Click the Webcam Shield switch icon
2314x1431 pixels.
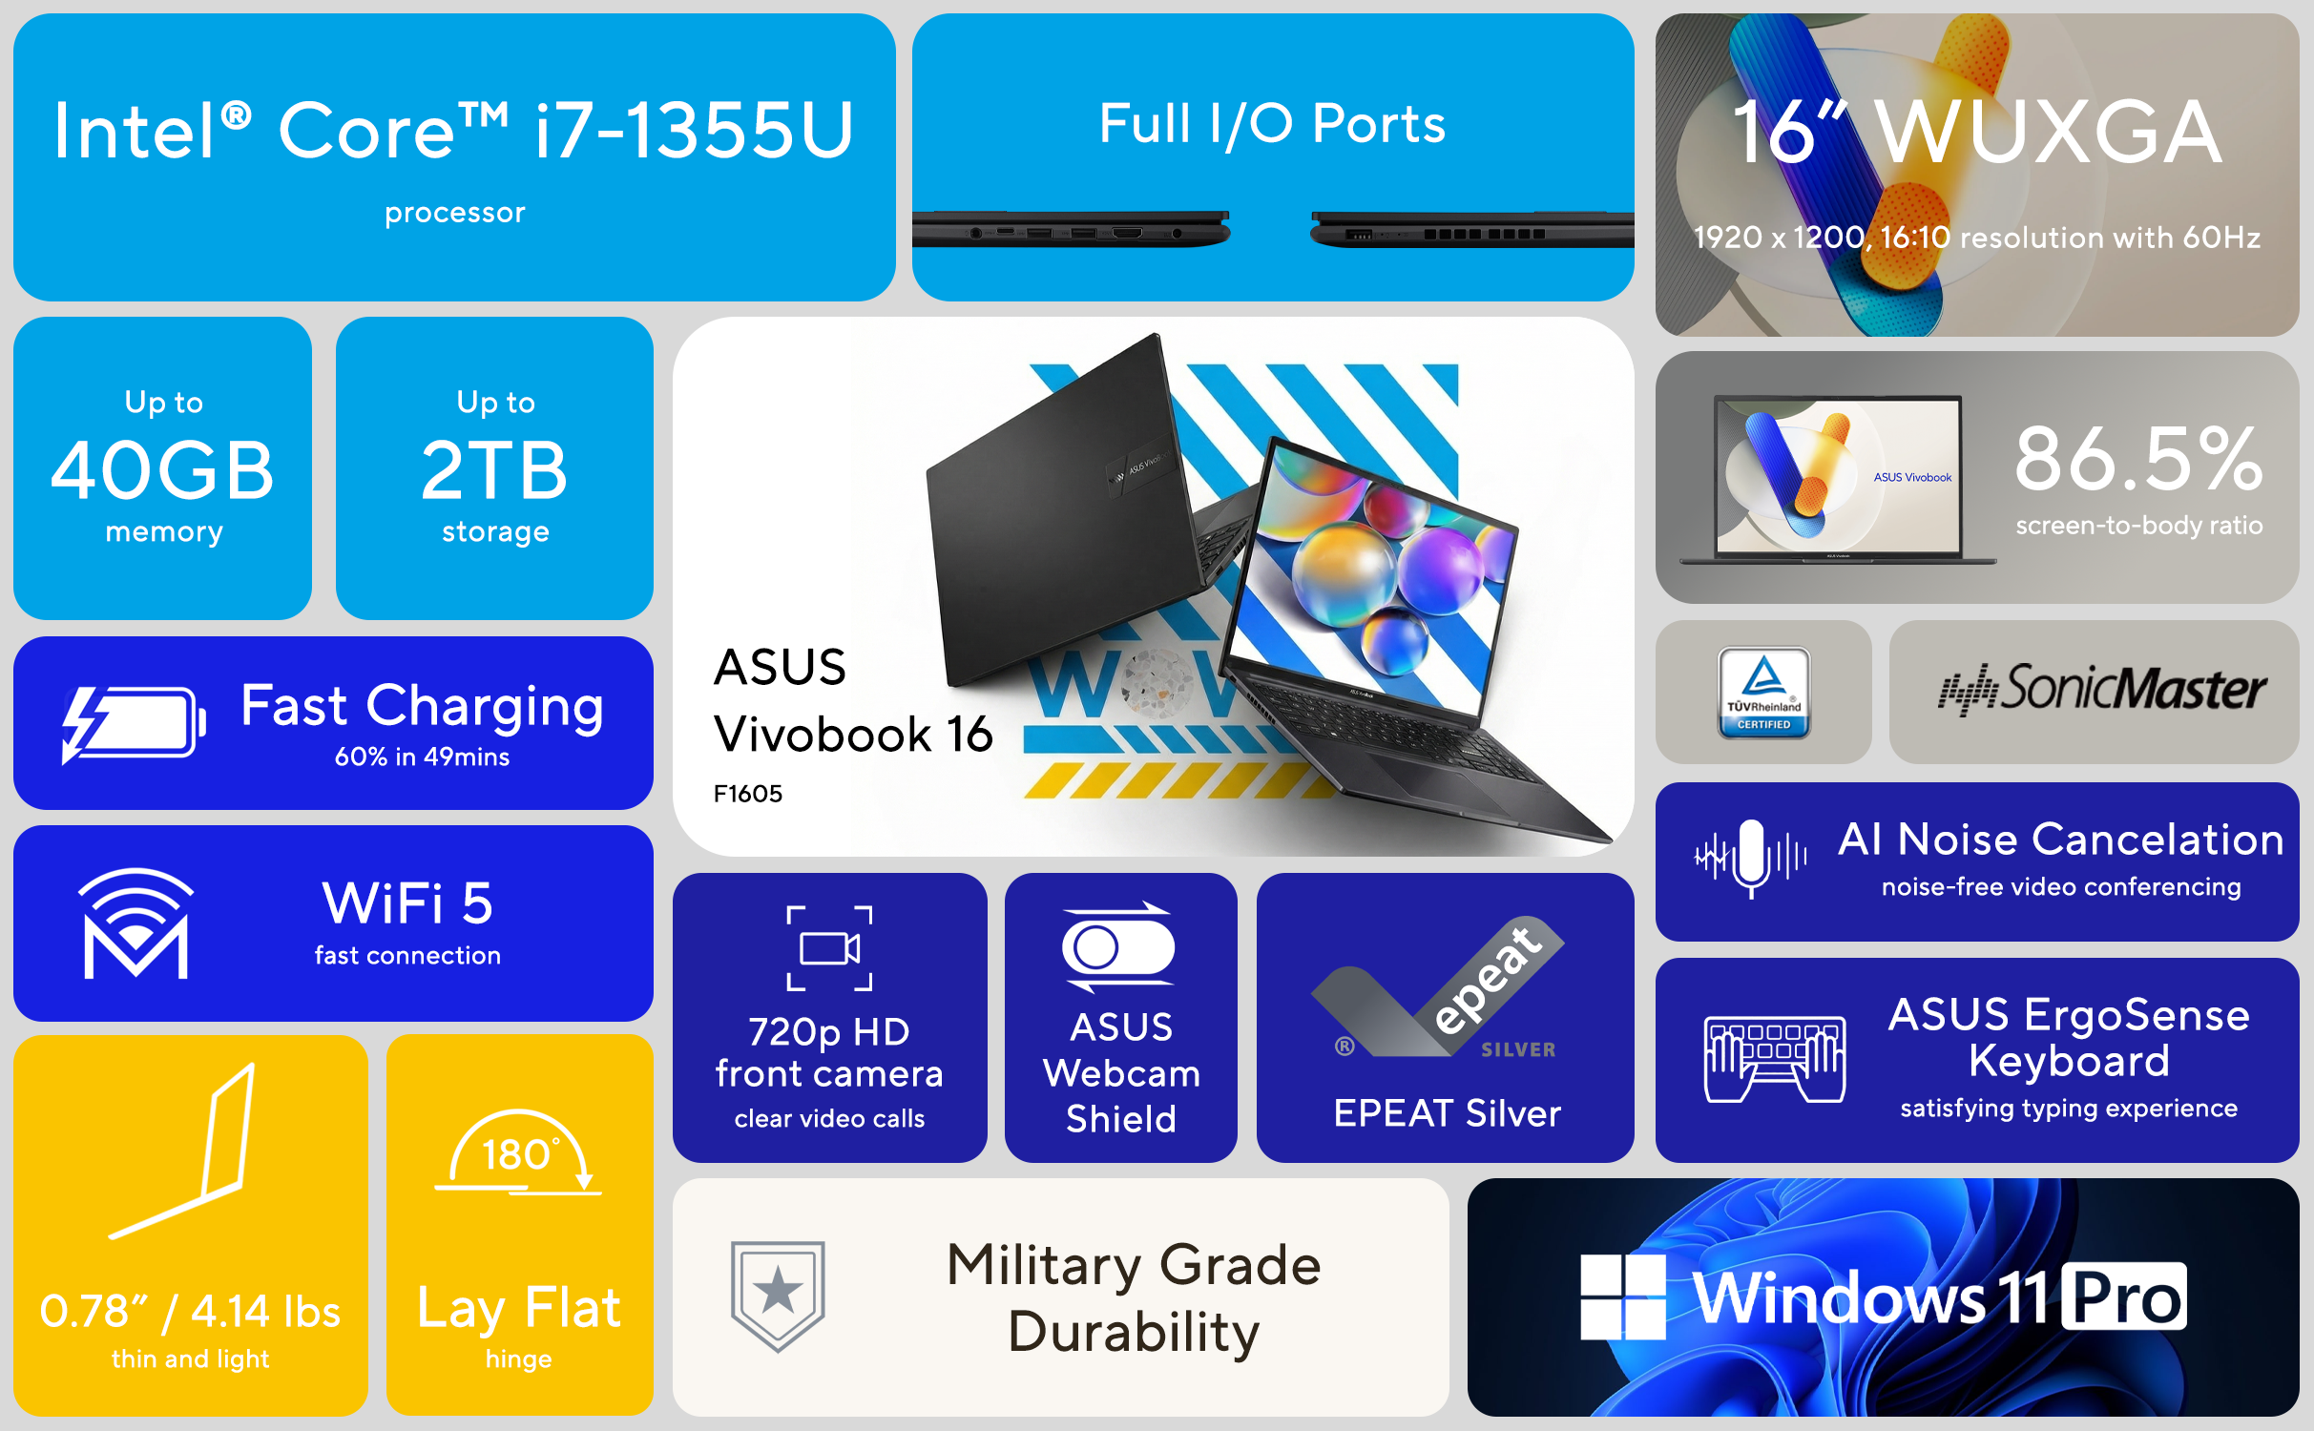point(1119,946)
